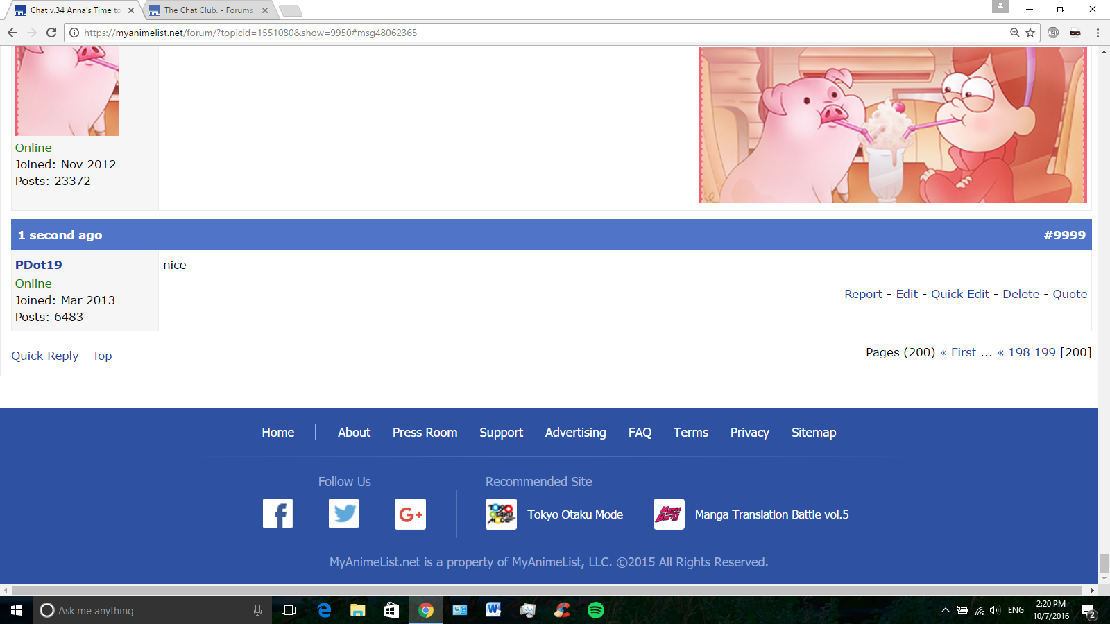Image resolution: width=1110 pixels, height=624 pixels.
Task: Open the Sitemap footer link
Action: (x=814, y=433)
